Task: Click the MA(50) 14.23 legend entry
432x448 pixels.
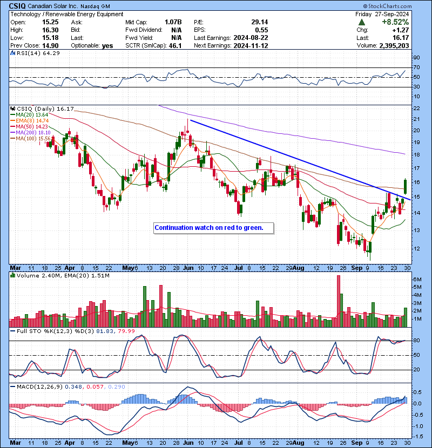Action: [29, 126]
